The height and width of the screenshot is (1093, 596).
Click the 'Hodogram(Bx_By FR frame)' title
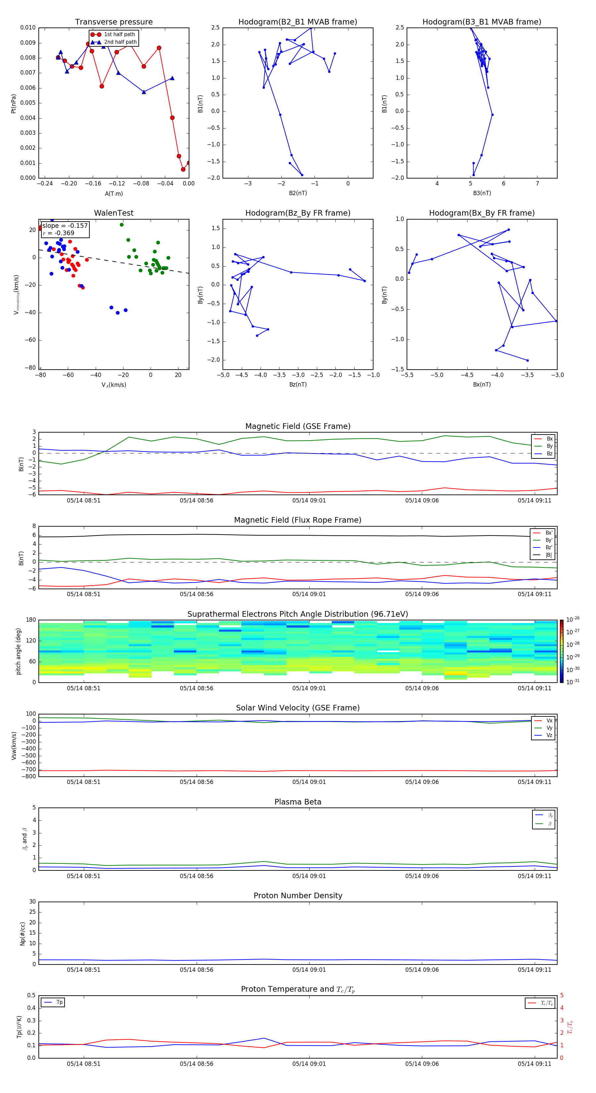coord(482,213)
